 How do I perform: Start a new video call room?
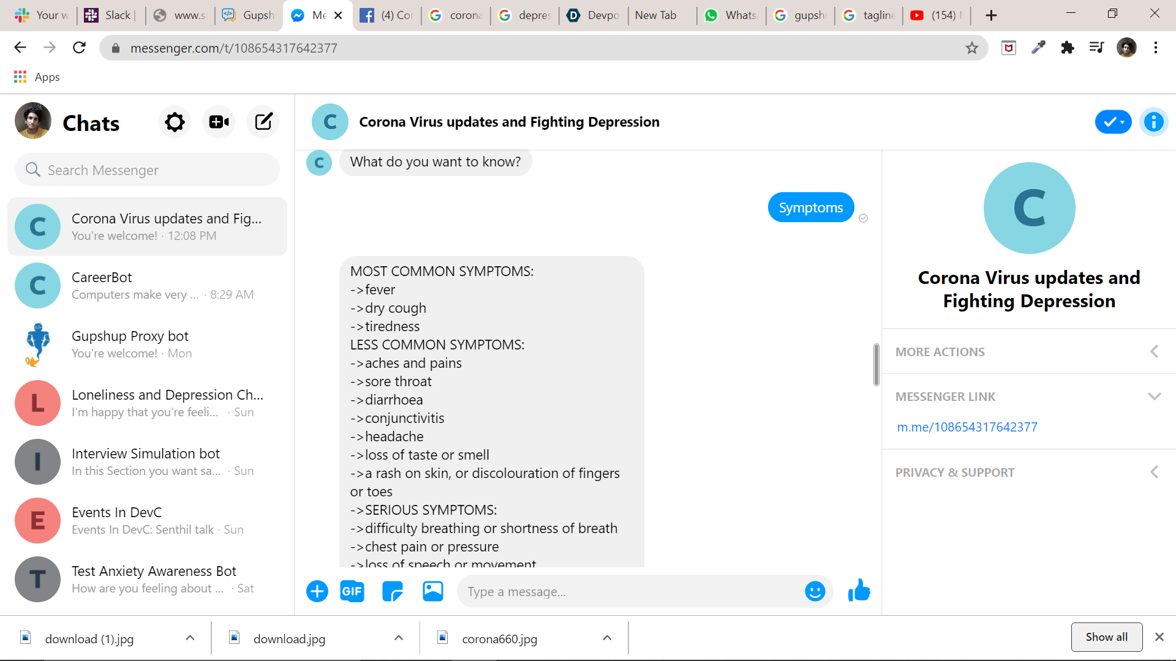[x=219, y=122]
